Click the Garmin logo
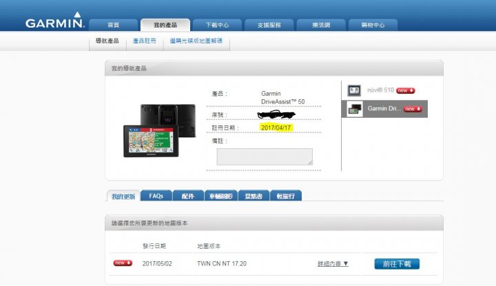Viewport: 496px width, 286px height. pos(54,21)
